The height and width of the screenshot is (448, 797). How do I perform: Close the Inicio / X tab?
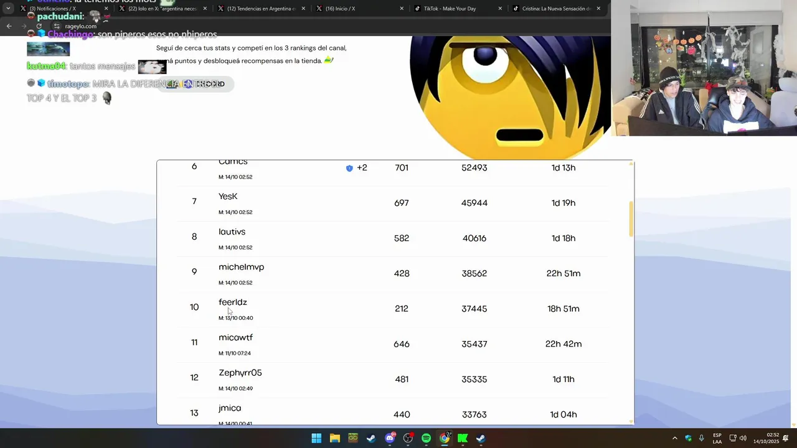[402, 9]
